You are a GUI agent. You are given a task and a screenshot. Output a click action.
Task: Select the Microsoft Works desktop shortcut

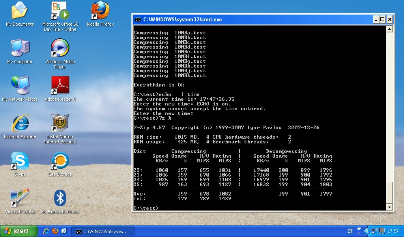tap(20, 202)
